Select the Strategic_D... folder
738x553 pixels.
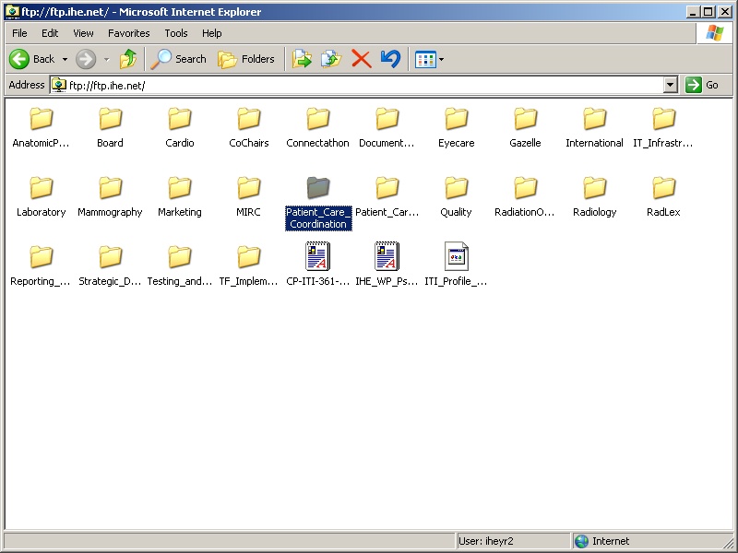pos(110,266)
